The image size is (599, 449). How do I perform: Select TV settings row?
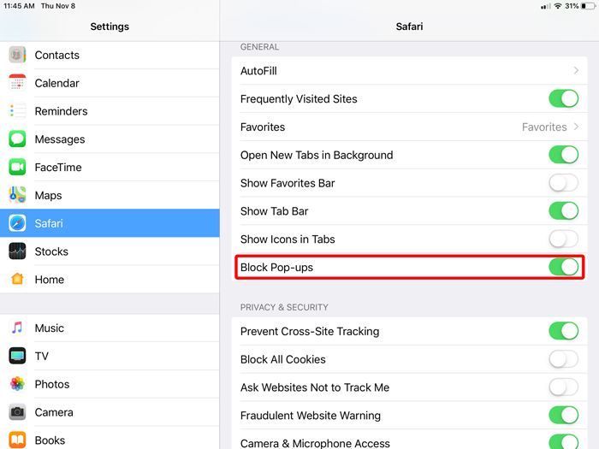coord(110,356)
